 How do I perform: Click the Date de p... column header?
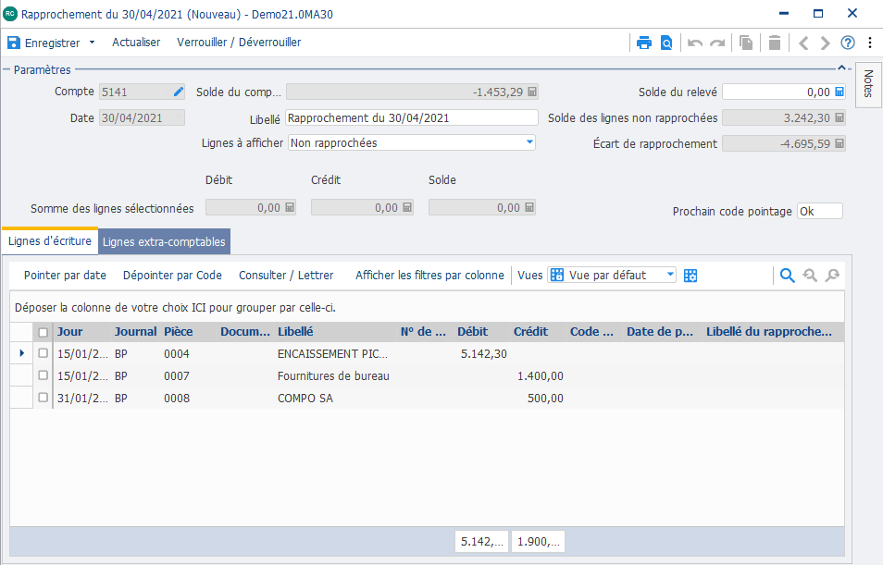coord(660,332)
